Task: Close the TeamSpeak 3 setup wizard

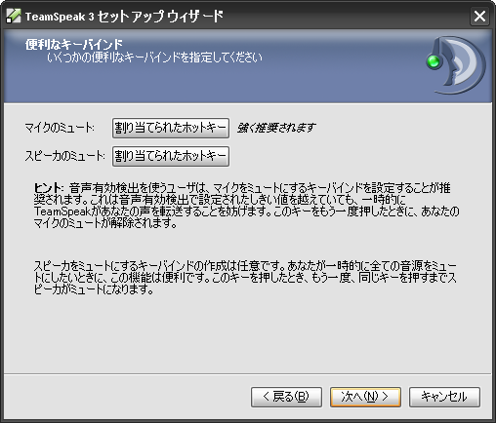Action: coord(479,16)
